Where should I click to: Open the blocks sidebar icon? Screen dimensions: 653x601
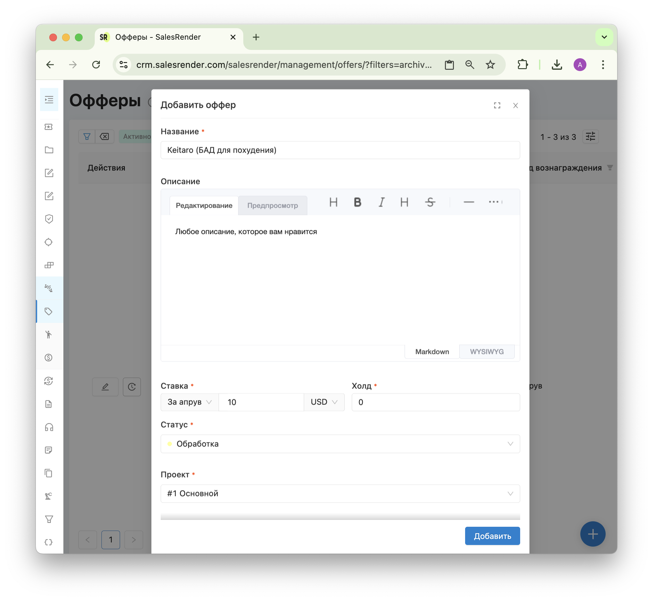[x=49, y=265]
